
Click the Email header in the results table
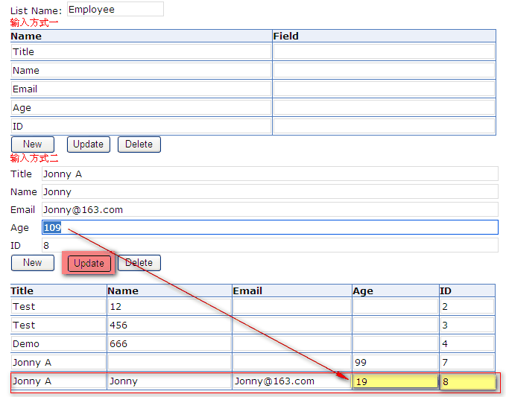tap(292, 290)
